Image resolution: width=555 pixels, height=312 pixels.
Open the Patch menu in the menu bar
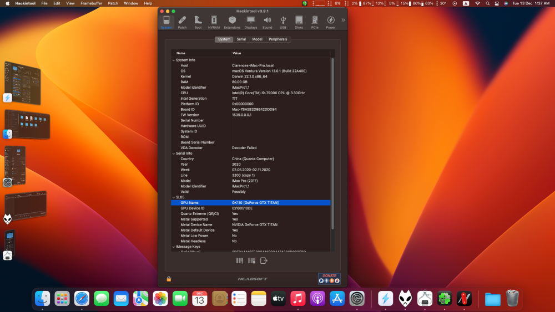pos(113,3)
